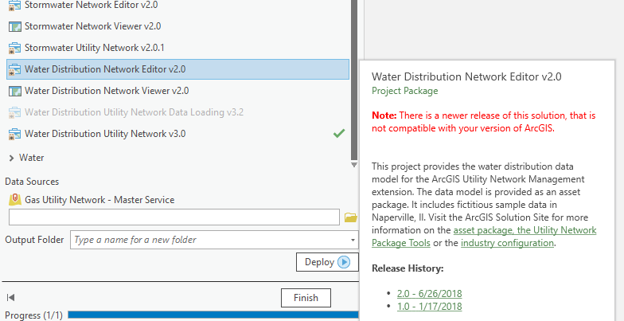Click the red Note warning text
This screenshot has height=321, width=624.
click(484, 122)
